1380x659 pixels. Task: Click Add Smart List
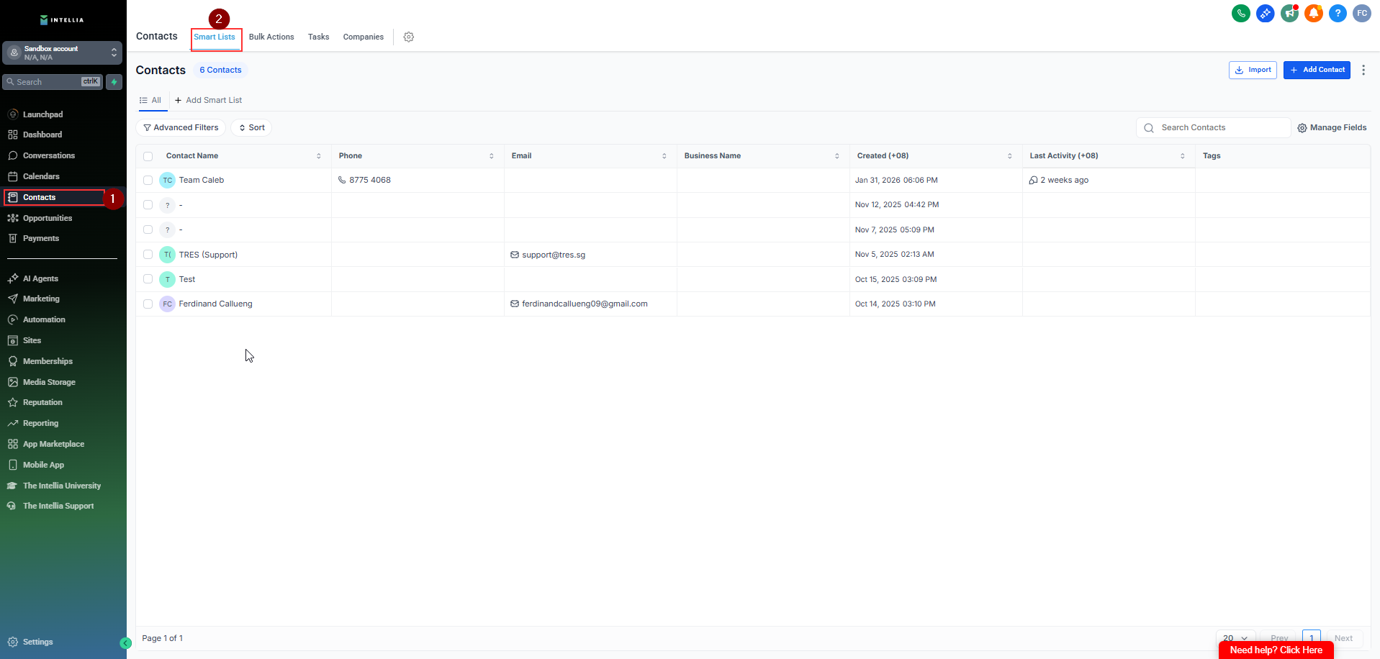[209, 100]
